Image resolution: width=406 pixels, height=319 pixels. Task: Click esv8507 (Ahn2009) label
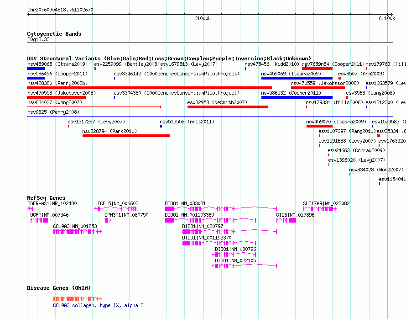(x=361, y=74)
